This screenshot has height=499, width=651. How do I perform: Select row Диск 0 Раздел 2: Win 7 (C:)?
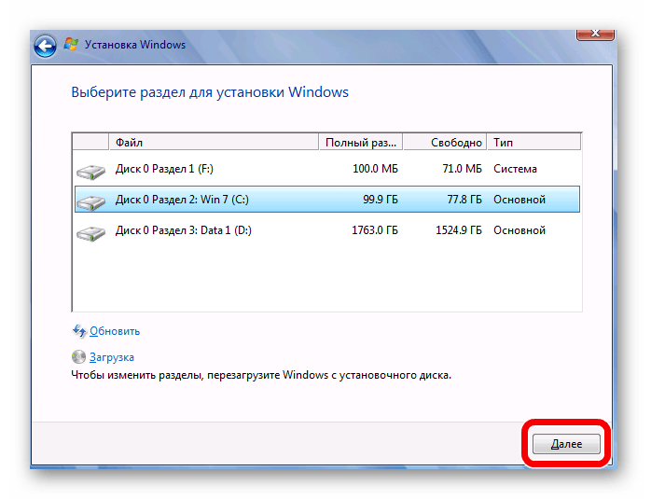[327, 200]
